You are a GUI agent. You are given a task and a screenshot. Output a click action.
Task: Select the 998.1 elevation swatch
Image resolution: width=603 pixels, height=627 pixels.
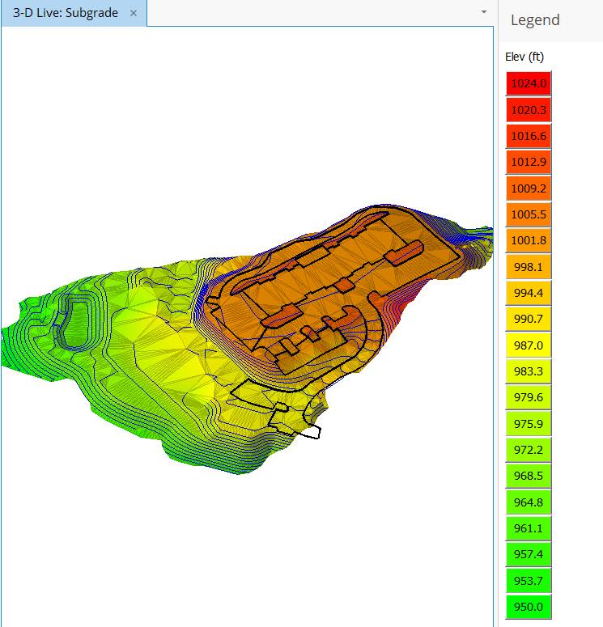point(529,267)
